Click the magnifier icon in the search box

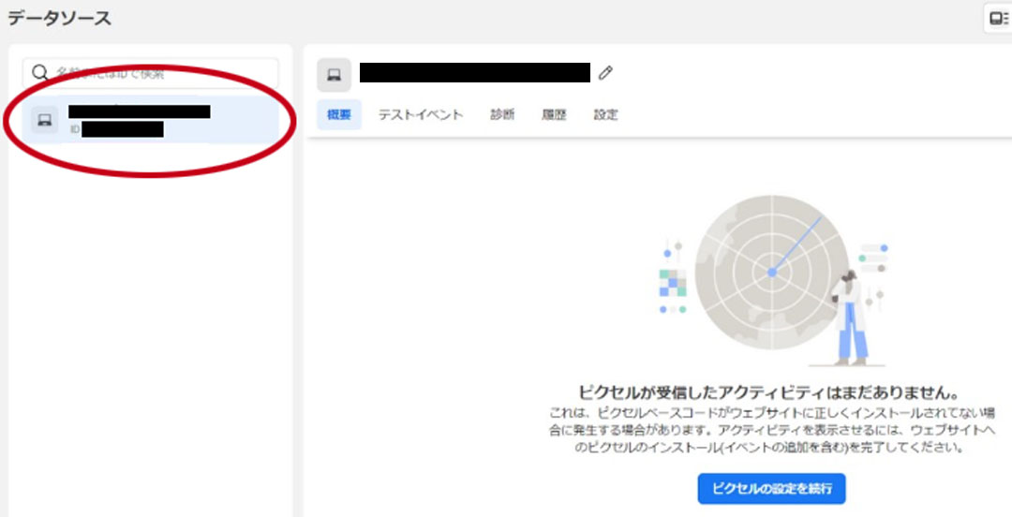coord(40,73)
